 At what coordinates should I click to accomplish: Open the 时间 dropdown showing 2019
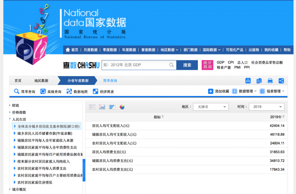(x=266, y=107)
